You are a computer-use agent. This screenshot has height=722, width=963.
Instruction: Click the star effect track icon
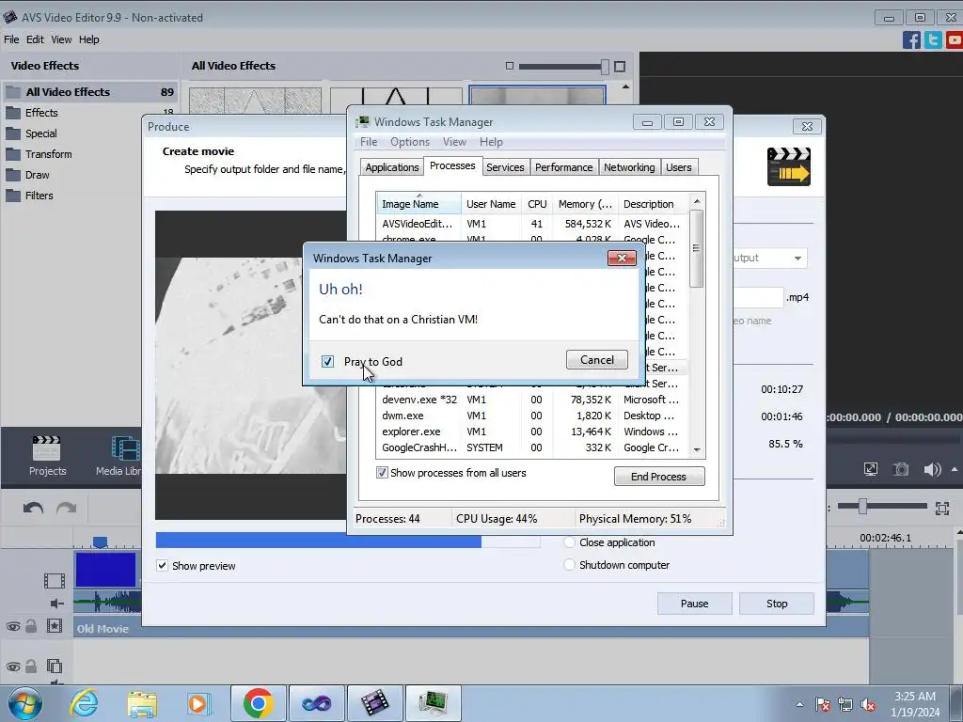pos(54,626)
